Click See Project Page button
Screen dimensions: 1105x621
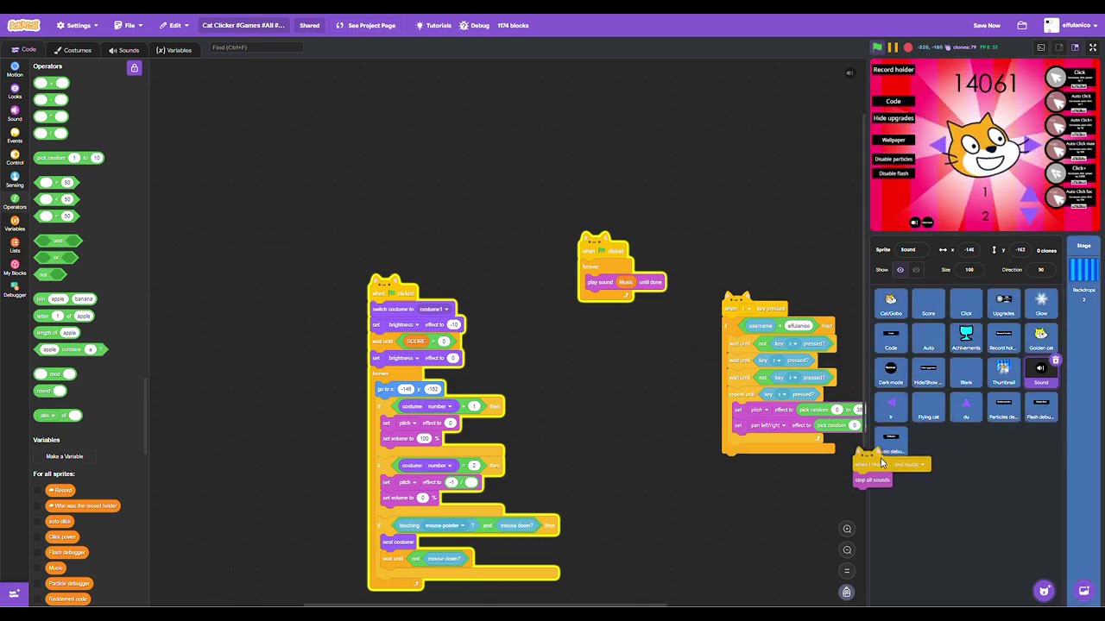366,25
